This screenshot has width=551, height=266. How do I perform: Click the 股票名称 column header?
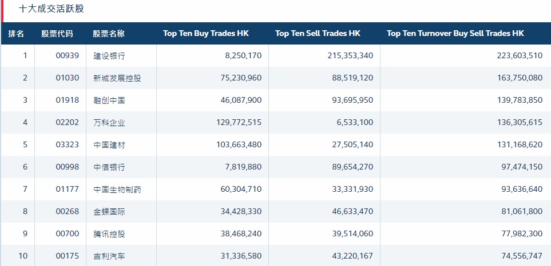click(x=109, y=34)
